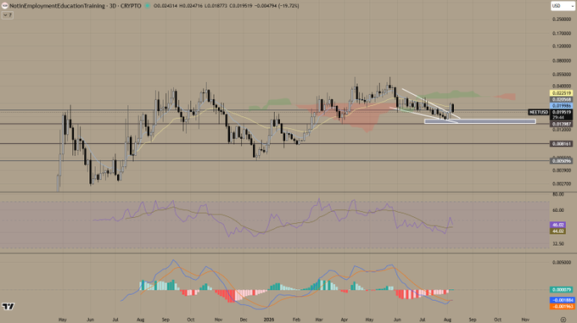This screenshot has width=577, height=323.
Task: Click the NEET symbol logo icon
Action: [5, 6]
